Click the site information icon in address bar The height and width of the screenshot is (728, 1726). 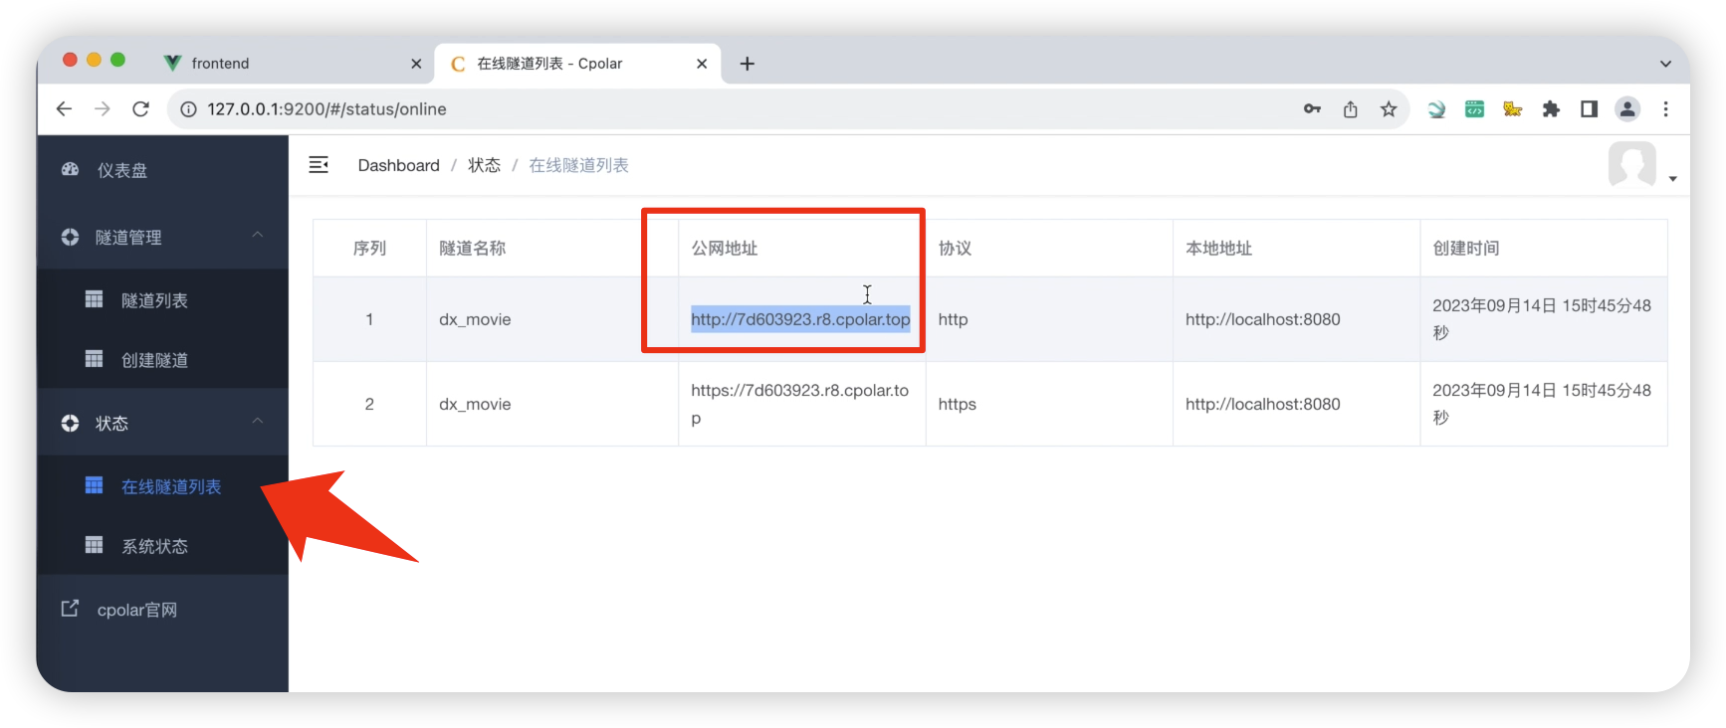tap(188, 109)
